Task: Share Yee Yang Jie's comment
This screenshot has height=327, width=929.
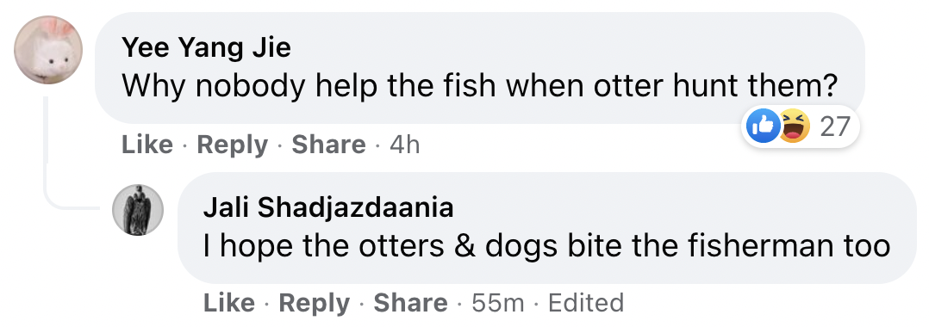Action: click(x=329, y=145)
